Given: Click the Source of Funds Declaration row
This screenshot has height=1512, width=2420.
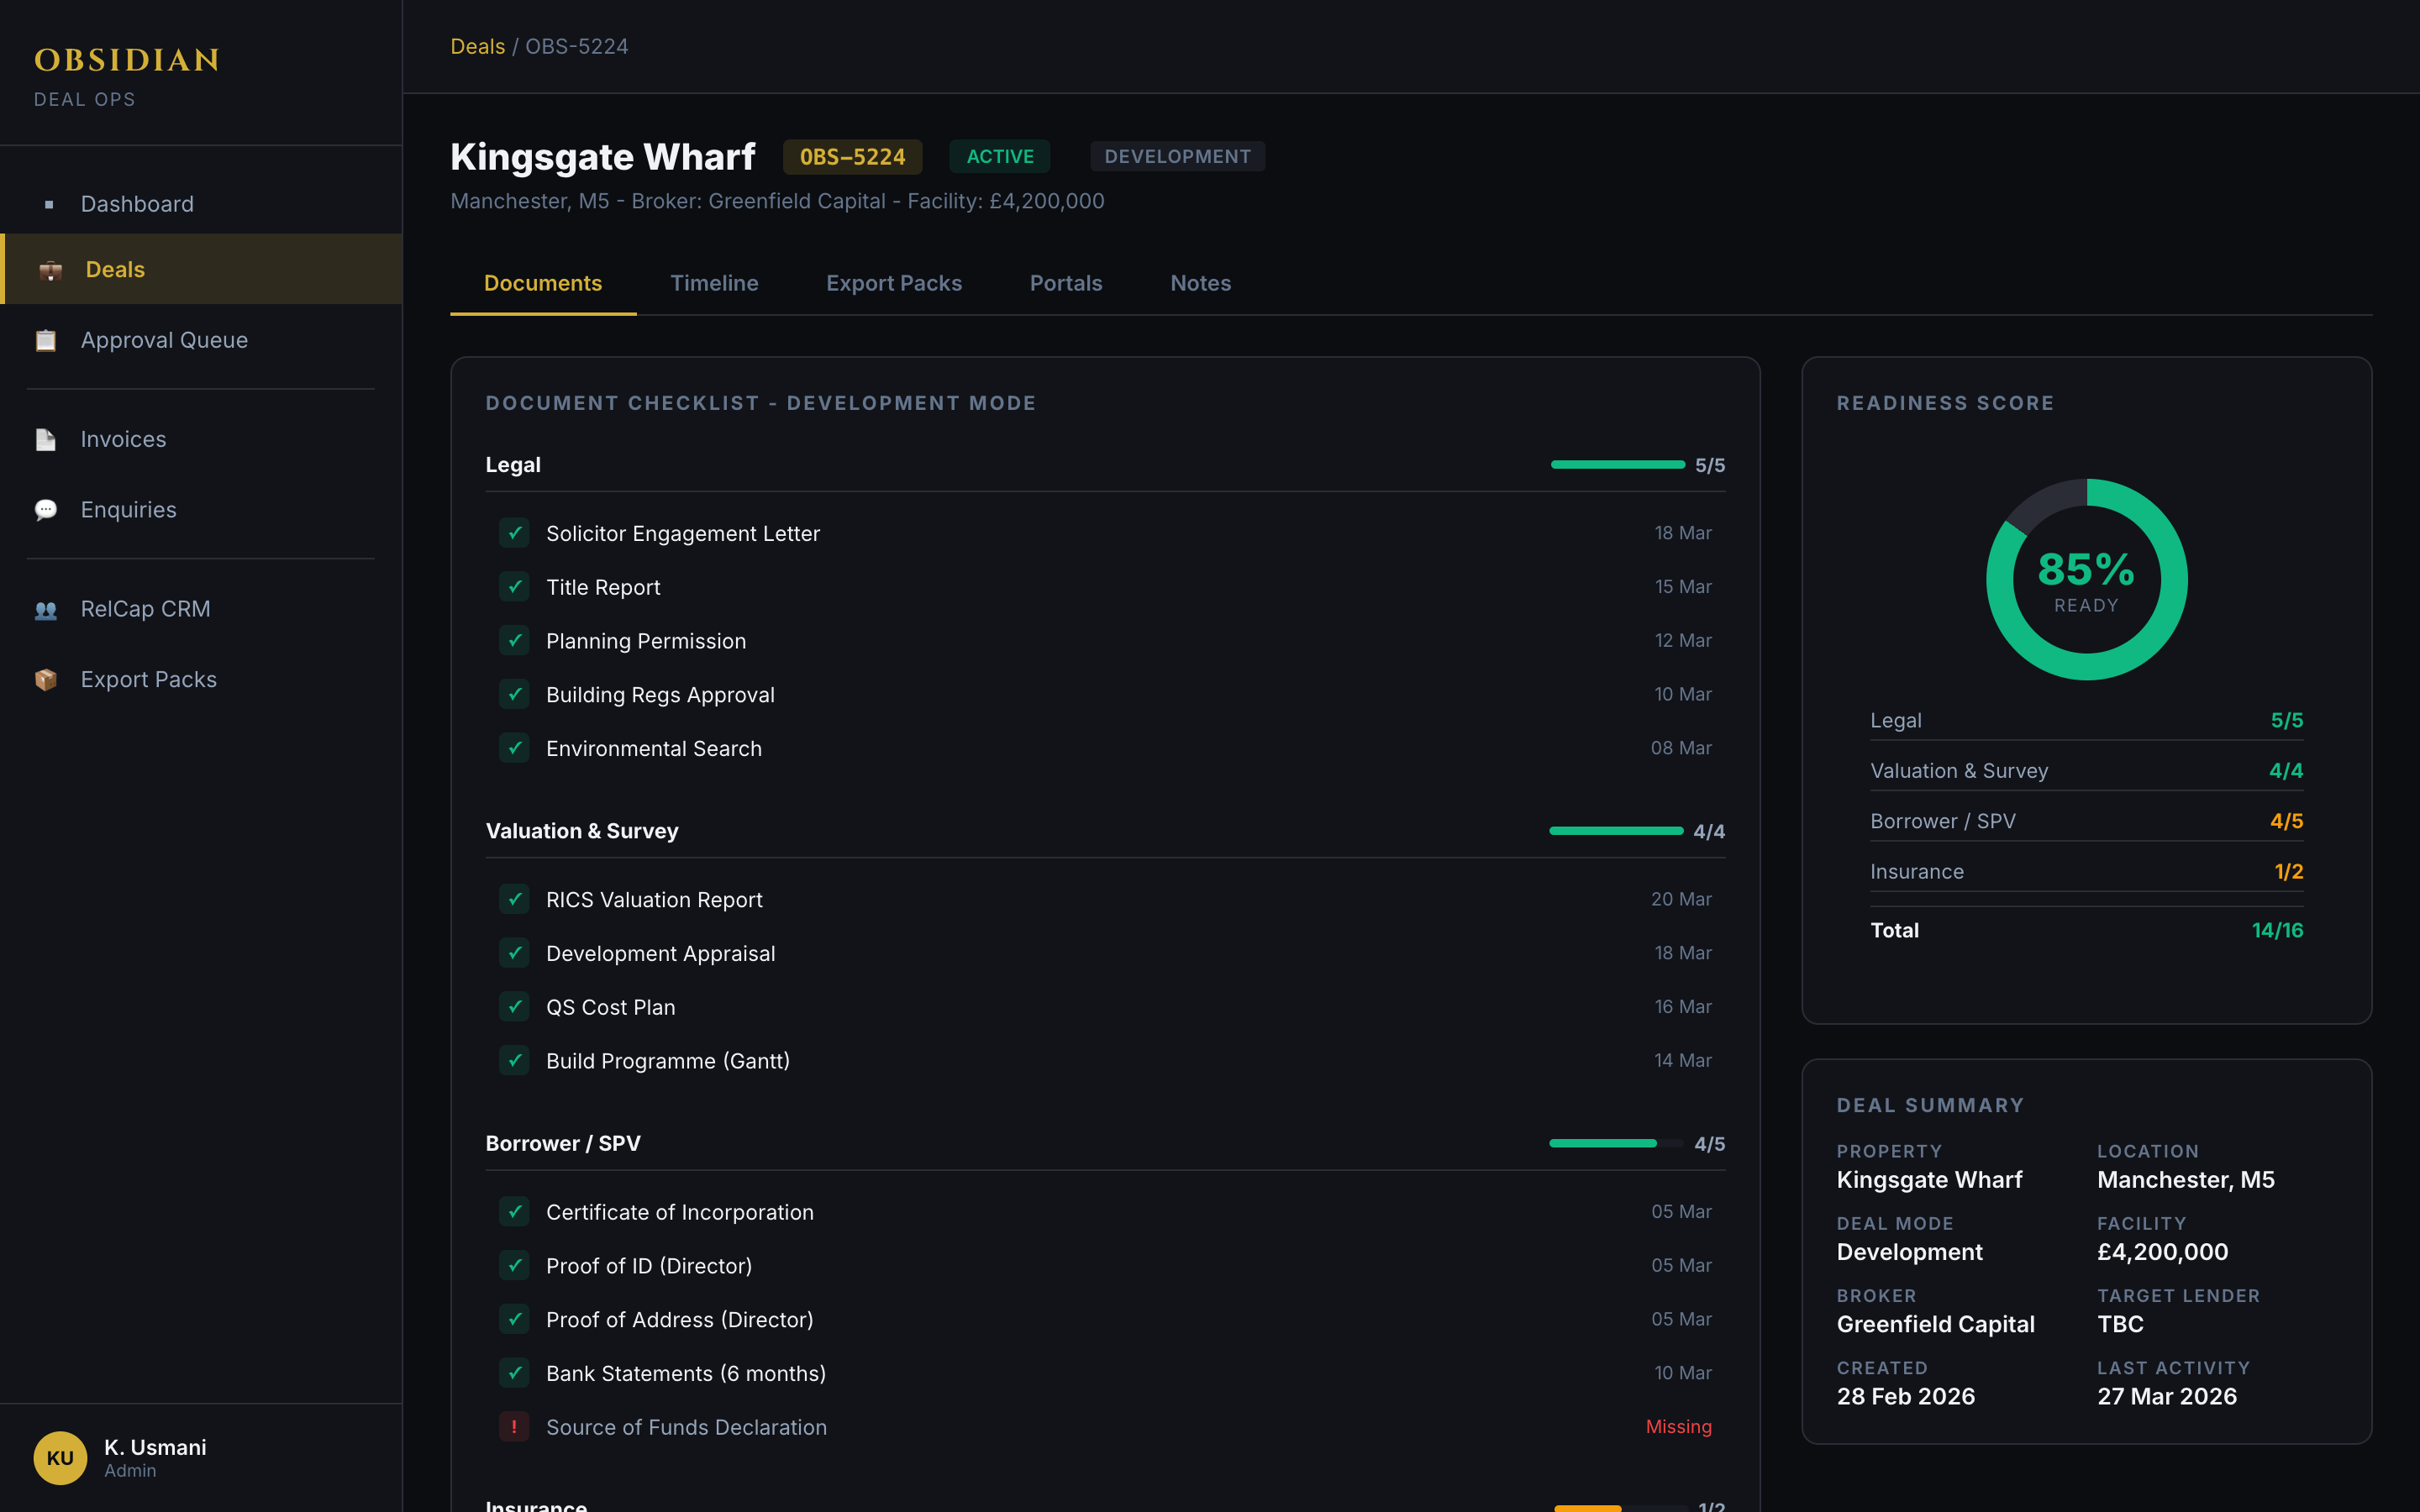Looking at the screenshot, I should pyautogui.click(x=1105, y=1427).
